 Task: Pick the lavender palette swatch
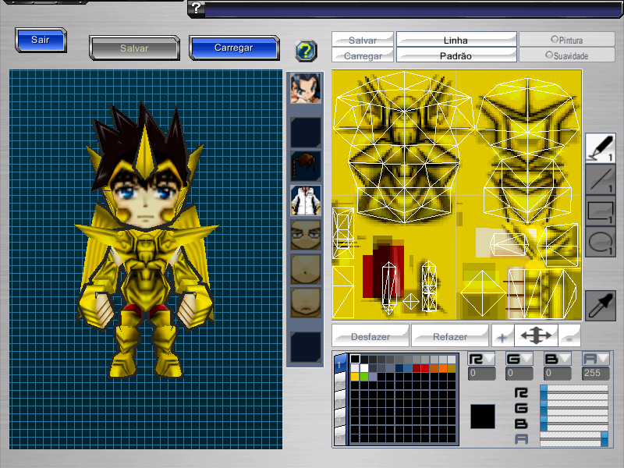[x=373, y=377]
